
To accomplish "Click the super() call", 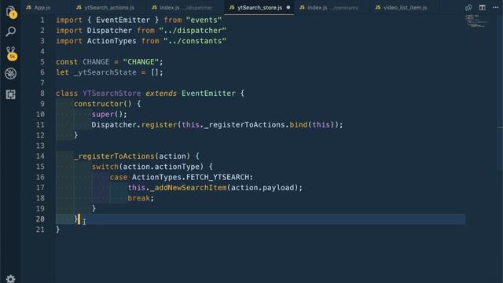I will tap(107, 114).
